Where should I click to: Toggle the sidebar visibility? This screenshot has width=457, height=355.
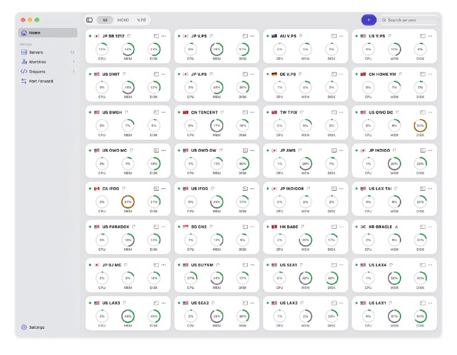tap(90, 20)
